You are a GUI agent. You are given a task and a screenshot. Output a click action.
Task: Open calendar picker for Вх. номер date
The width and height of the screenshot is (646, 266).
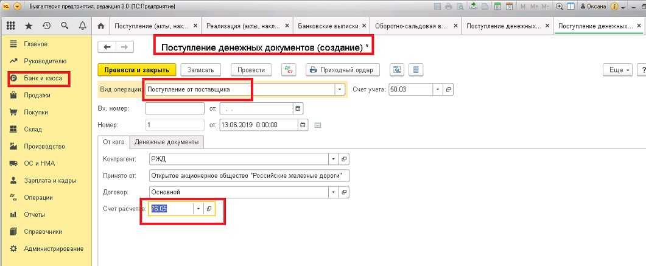click(x=298, y=108)
